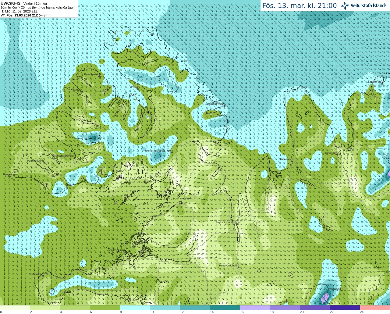This screenshot has width=390, height=314.
Task: Select the 22–24 m/s dark indigo swatch
Action: coord(345,308)
